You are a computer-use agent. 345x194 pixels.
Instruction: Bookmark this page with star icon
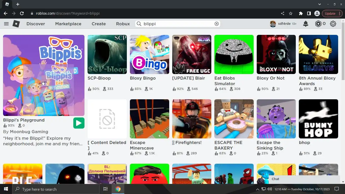coord(291,13)
